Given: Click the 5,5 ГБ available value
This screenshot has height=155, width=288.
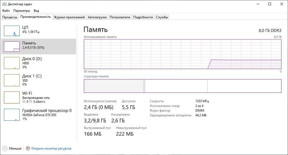Looking at the screenshot, I should tap(128, 107).
